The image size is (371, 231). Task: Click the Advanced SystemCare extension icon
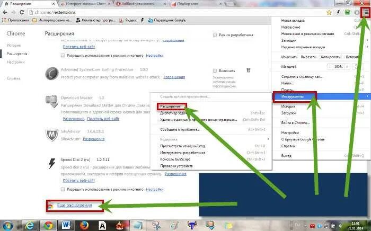[52, 74]
